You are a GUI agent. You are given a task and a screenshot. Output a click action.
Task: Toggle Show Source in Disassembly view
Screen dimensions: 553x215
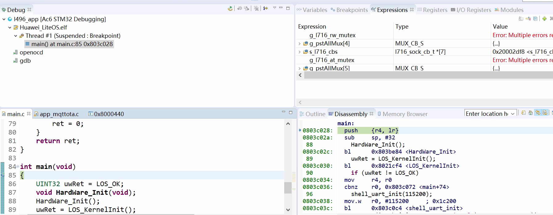click(545, 113)
